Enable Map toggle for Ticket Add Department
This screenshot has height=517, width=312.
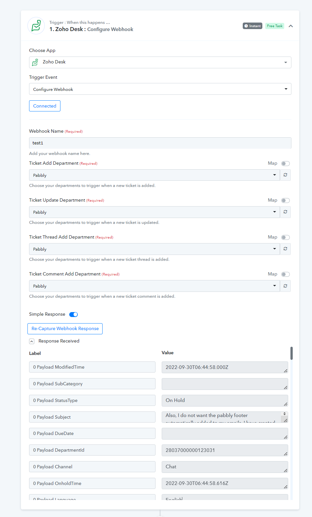(286, 163)
